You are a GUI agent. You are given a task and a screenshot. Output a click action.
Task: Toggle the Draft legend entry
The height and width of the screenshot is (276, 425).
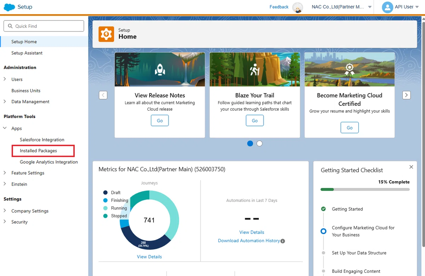[112, 193]
